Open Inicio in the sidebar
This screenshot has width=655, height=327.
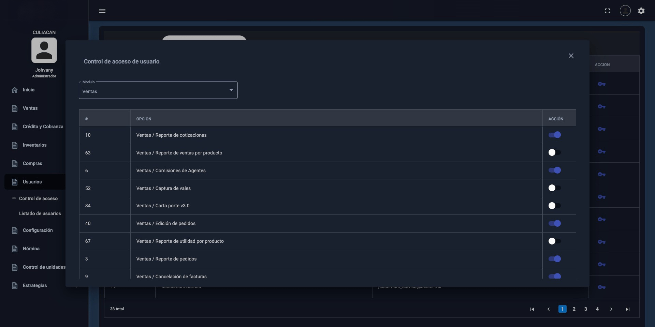(29, 90)
